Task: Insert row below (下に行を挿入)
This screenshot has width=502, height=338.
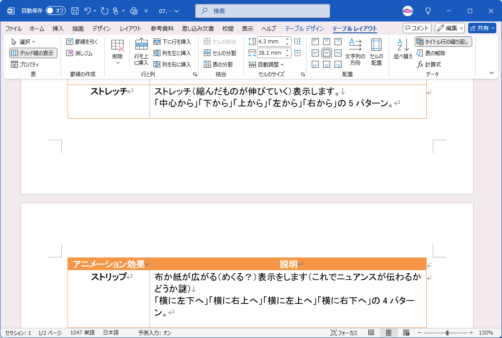Action: pos(172,42)
